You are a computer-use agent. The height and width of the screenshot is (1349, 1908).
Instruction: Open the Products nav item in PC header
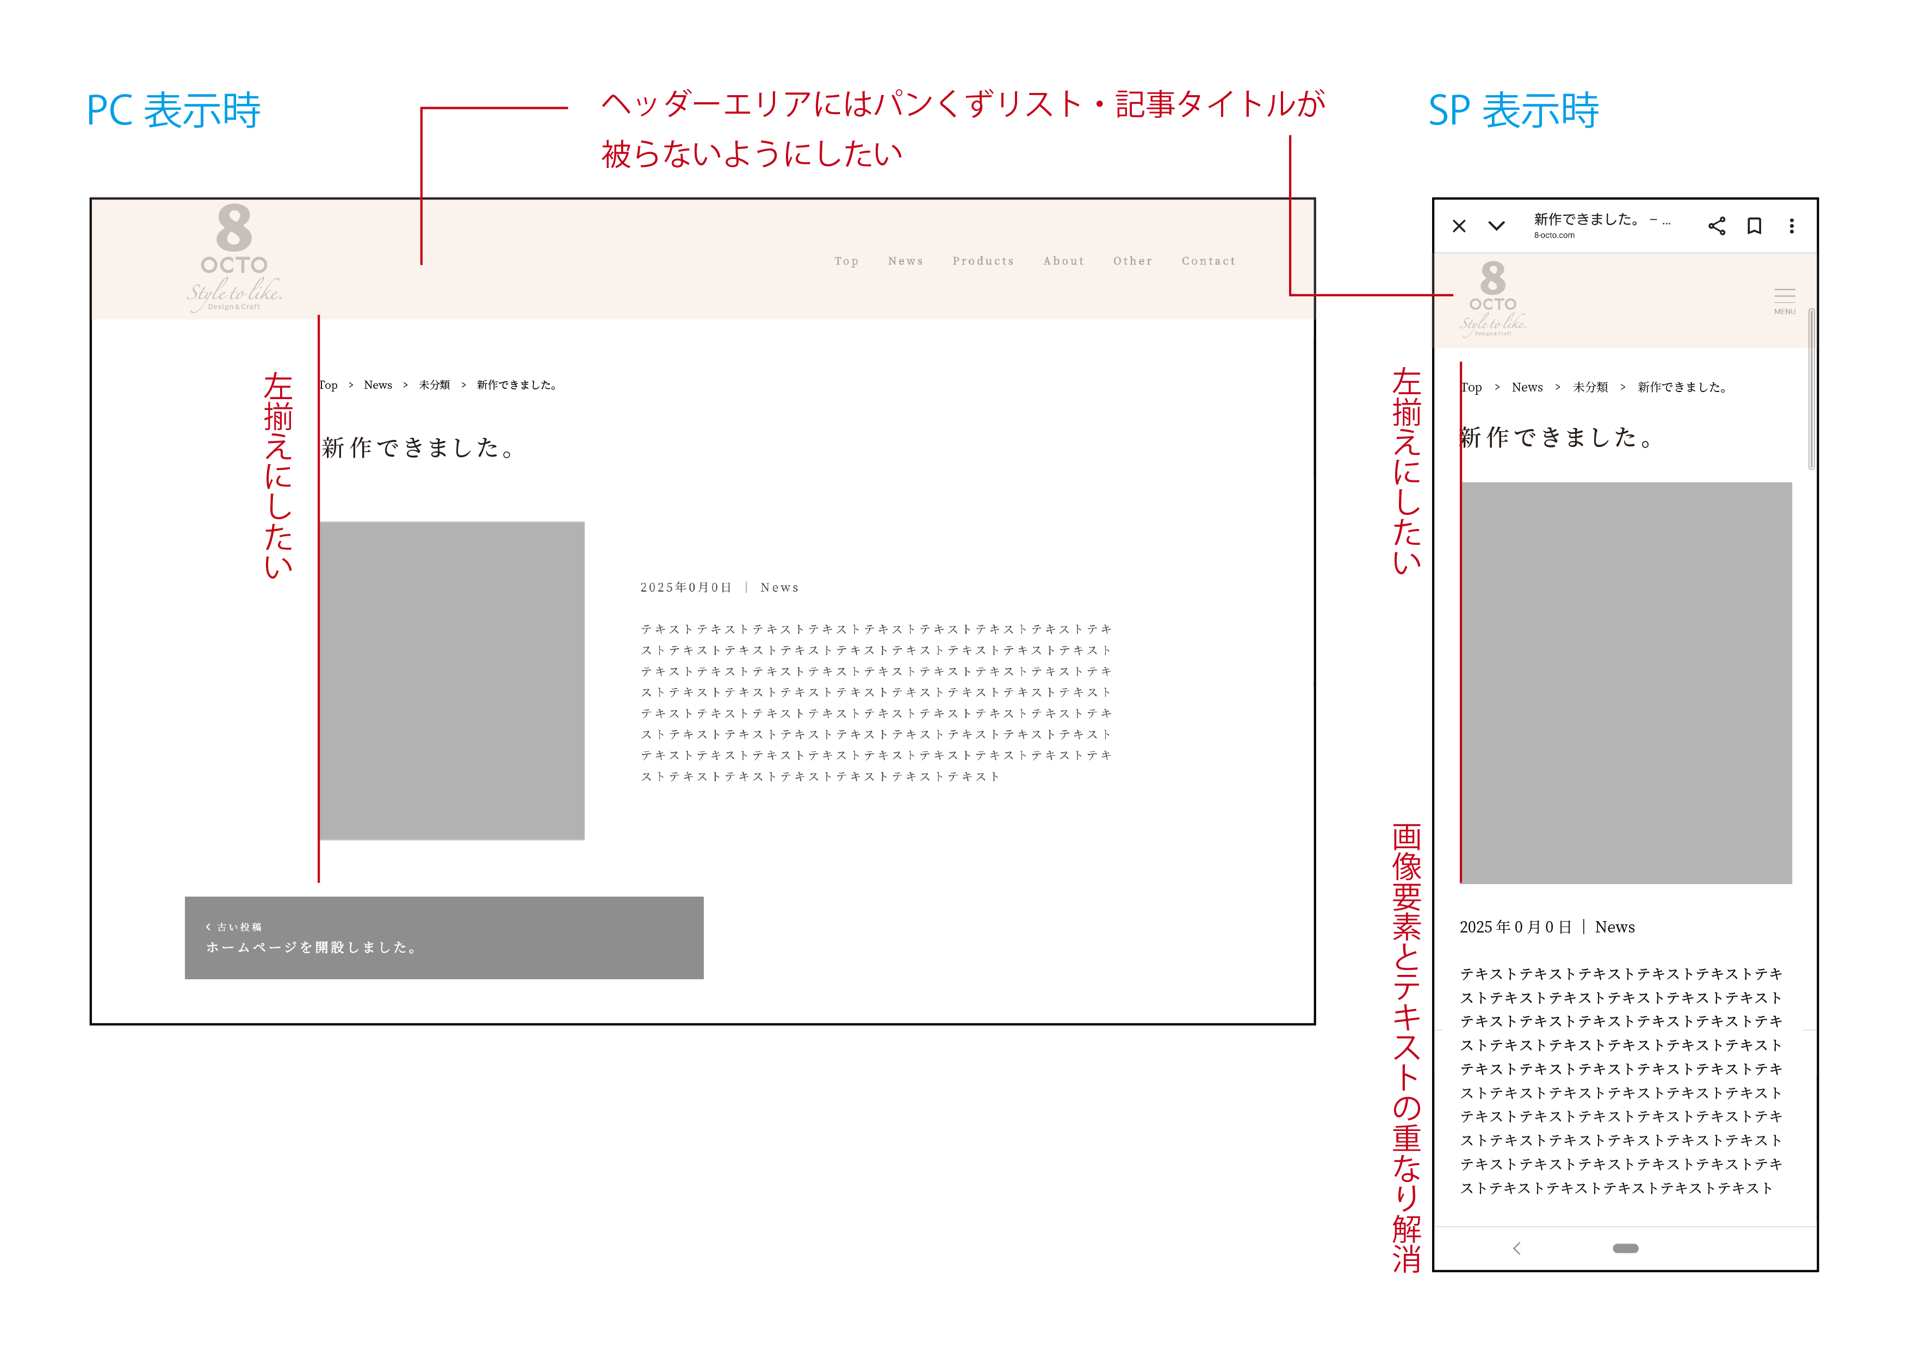(x=983, y=261)
